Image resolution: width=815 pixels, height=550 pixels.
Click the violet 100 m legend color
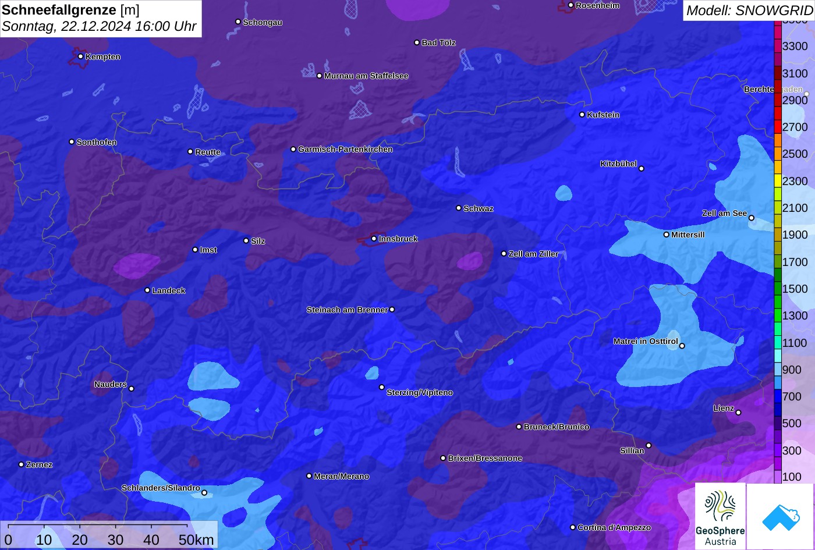(x=778, y=477)
